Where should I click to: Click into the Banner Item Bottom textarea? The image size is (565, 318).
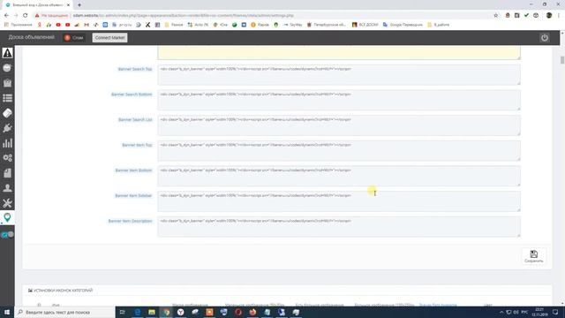pos(339,176)
